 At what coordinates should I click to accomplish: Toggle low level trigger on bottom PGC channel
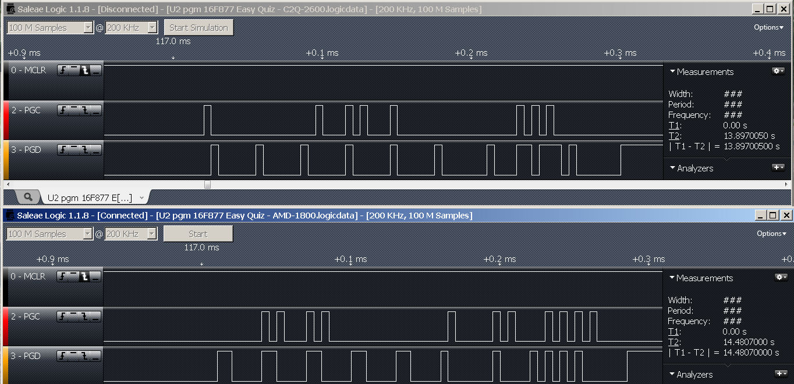click(95, 317)
